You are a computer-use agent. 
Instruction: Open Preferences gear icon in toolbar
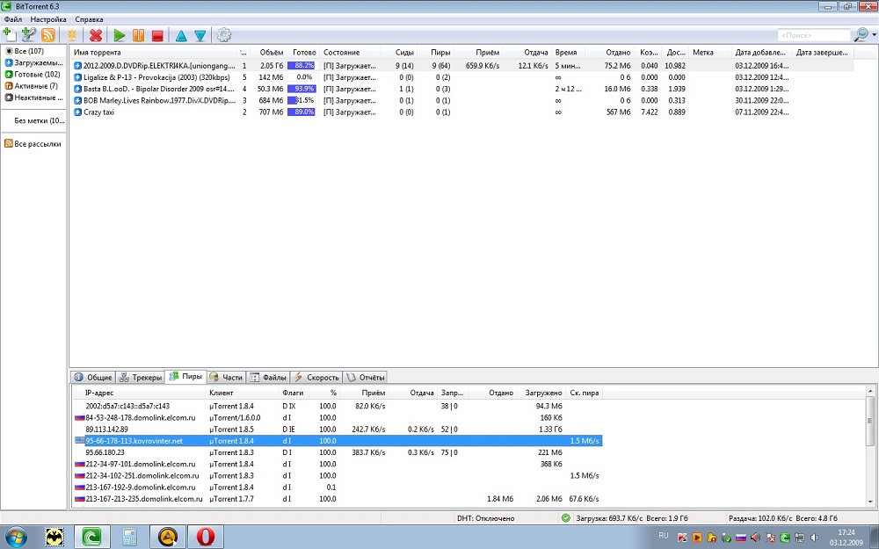coord(223,35)
